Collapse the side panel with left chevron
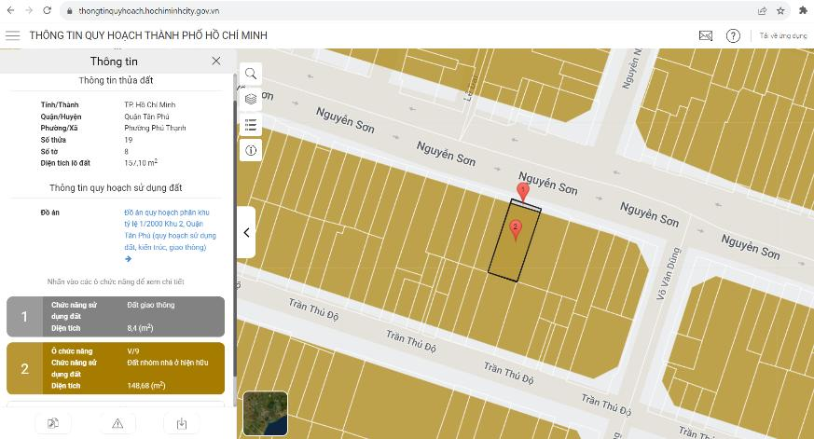This screenshot has width=814, height=439. click(x=246, y=232)
